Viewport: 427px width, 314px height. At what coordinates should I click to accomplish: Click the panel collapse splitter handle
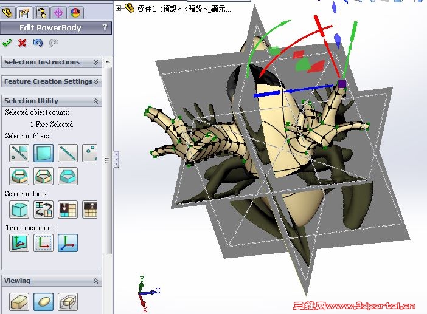coord(116,159)
